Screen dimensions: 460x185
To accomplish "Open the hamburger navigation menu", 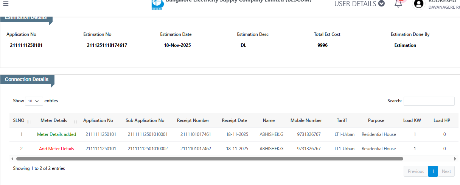I will pos(6,3).
